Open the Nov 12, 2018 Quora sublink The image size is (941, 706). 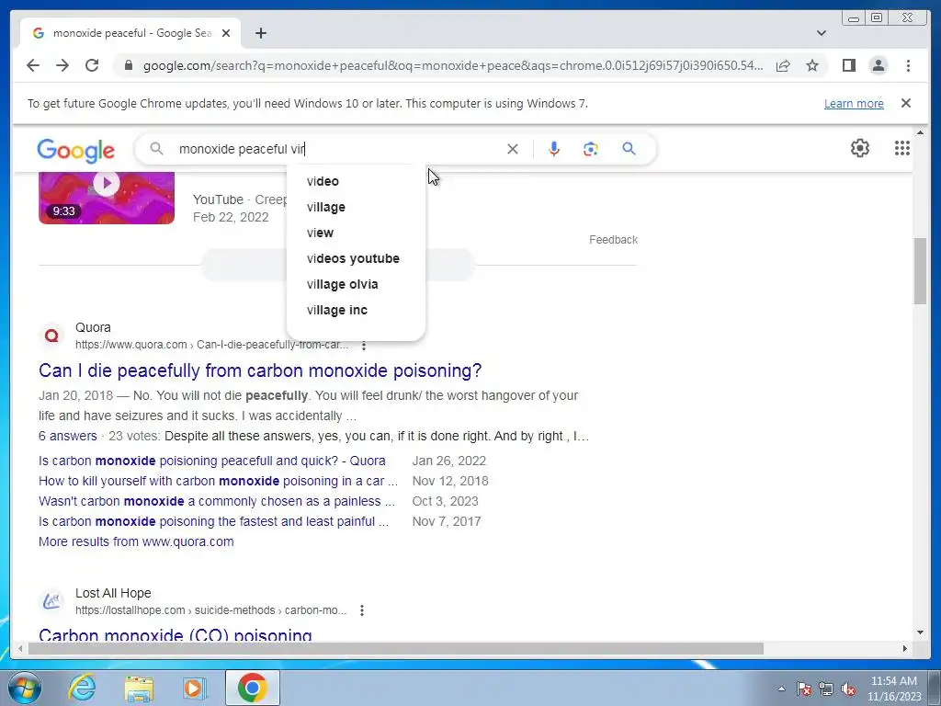pos(219,481)
